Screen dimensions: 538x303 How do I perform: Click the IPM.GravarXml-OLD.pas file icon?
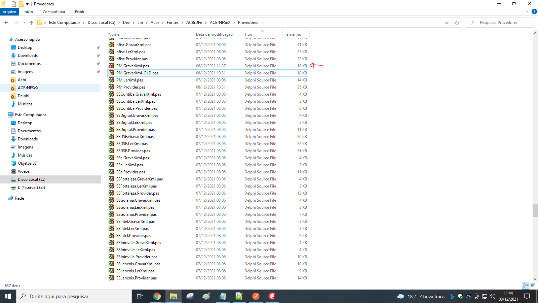point(111,73)
